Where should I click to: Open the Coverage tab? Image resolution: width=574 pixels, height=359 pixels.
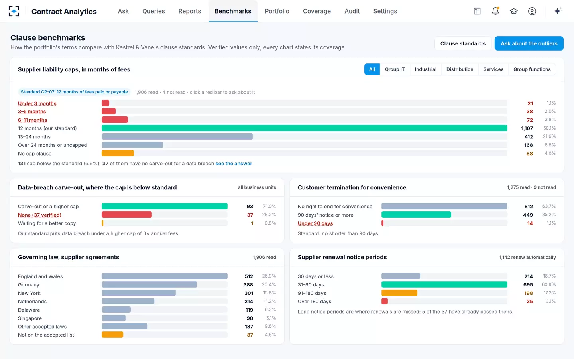tap(317, 11)
